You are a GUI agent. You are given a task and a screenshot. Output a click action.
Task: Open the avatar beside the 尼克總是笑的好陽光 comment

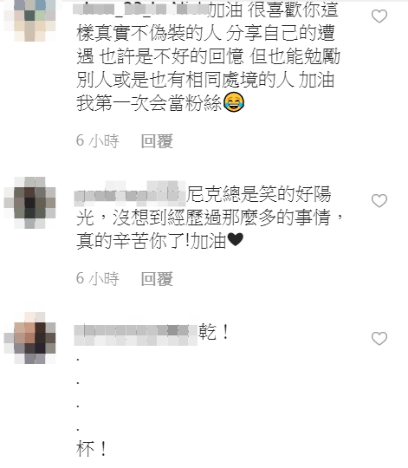point(29,203)
